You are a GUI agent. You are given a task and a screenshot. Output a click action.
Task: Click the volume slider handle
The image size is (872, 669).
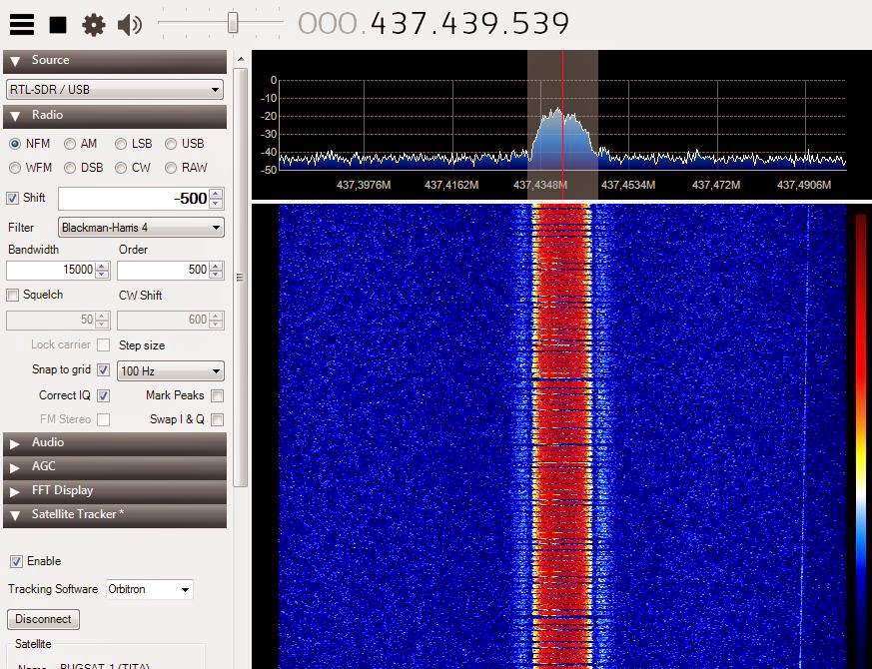233,23
